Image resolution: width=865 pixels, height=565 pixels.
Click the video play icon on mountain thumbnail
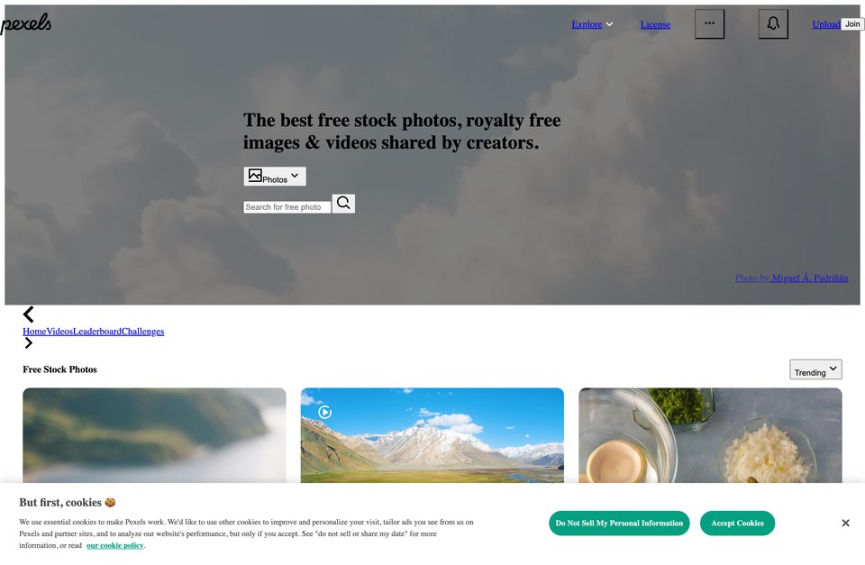click(325, 412)
